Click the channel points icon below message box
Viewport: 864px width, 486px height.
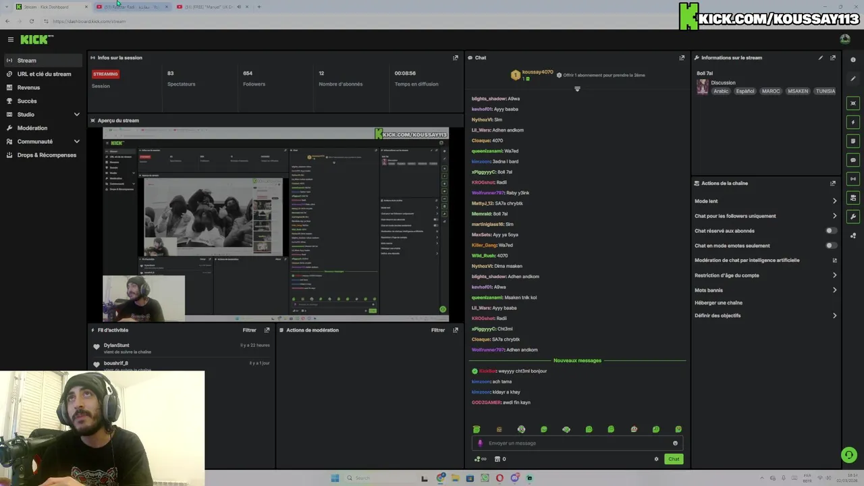[x=480, y=459]
